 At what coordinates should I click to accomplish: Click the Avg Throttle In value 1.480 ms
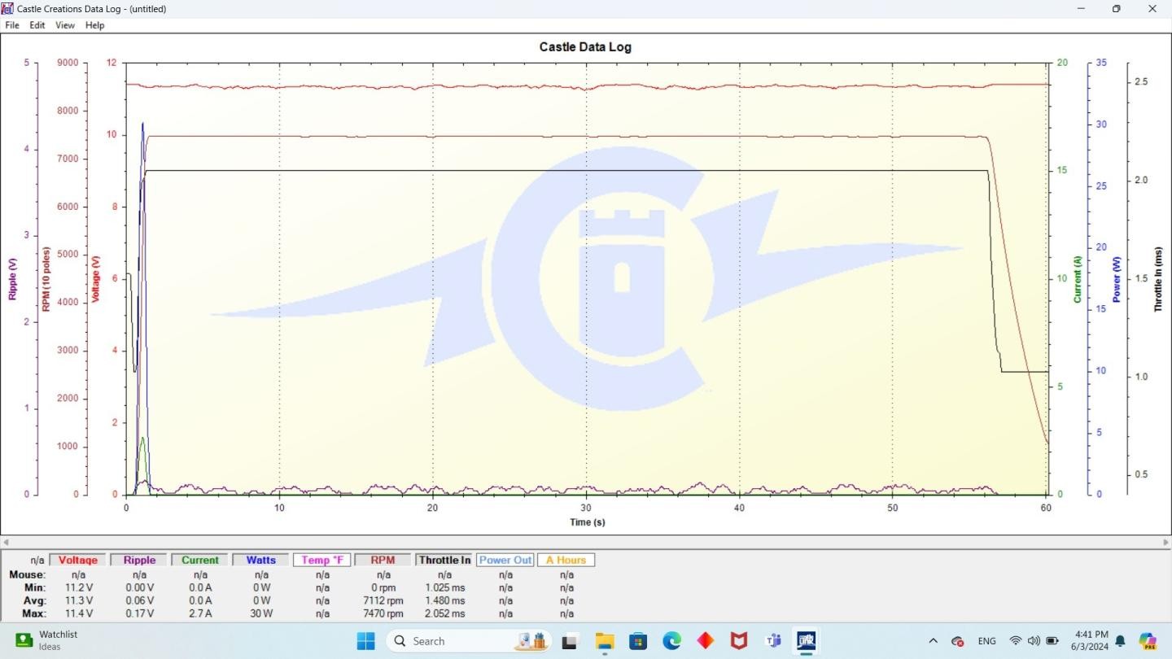444,600
